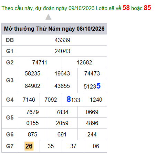
Task: Click the G3 number 58235
Action: pos(32,73)
